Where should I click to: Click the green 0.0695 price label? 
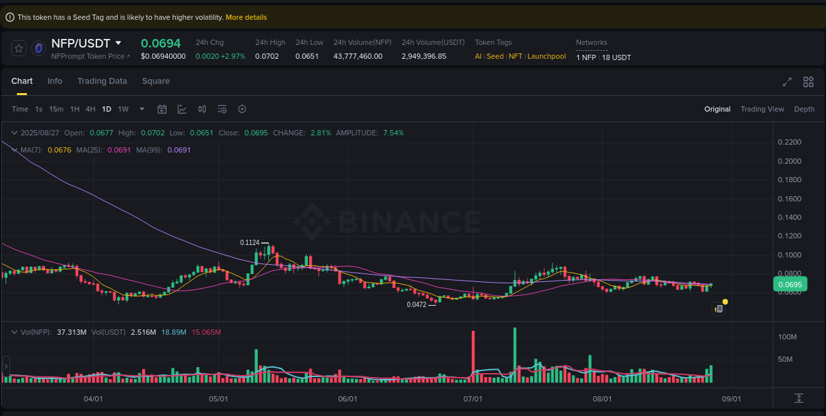[790, 283]
